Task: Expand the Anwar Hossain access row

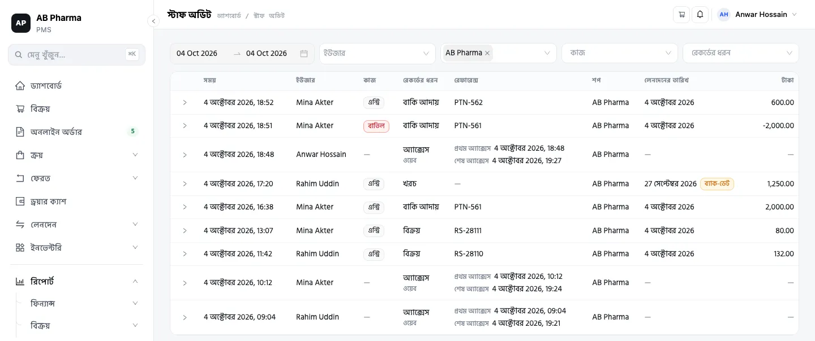Action: tap(185, 155)
